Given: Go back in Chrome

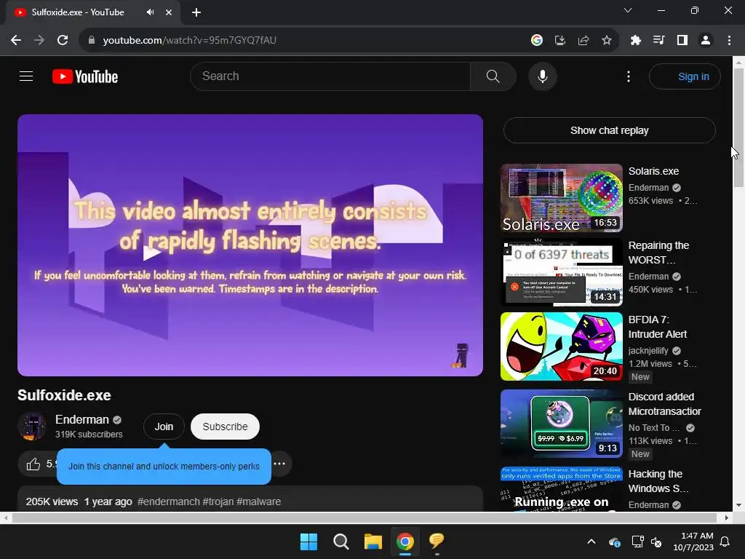Looking at the screenshot, I should click(x=16, y=40).
